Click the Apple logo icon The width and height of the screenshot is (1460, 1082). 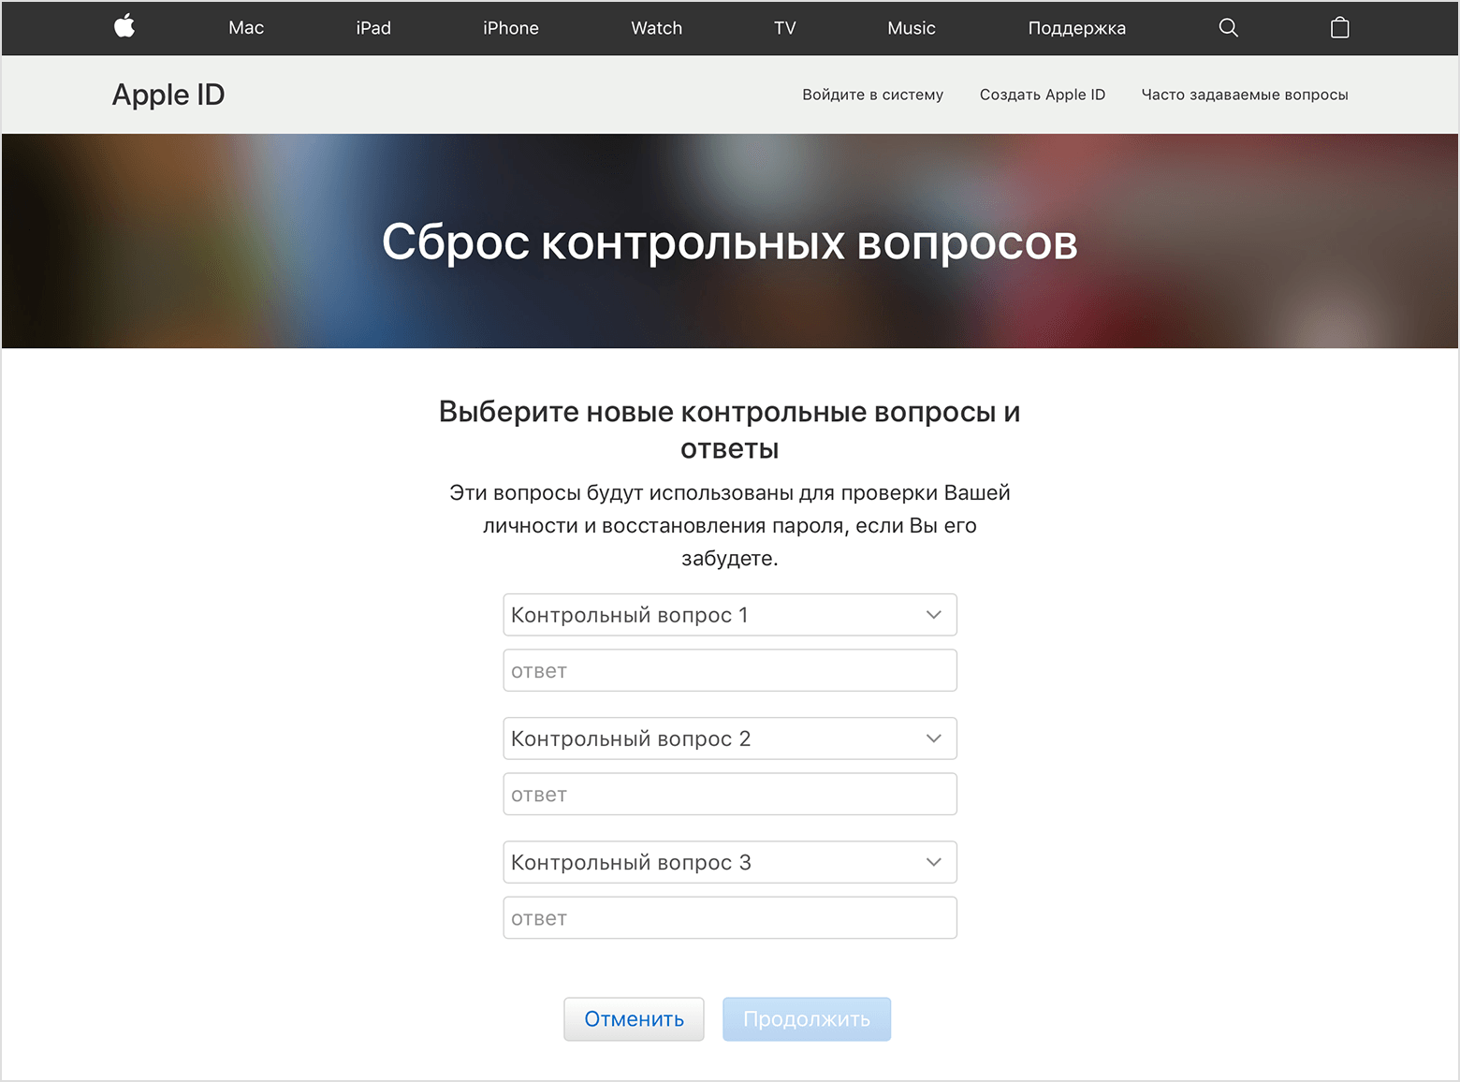[x=124, y=27]
